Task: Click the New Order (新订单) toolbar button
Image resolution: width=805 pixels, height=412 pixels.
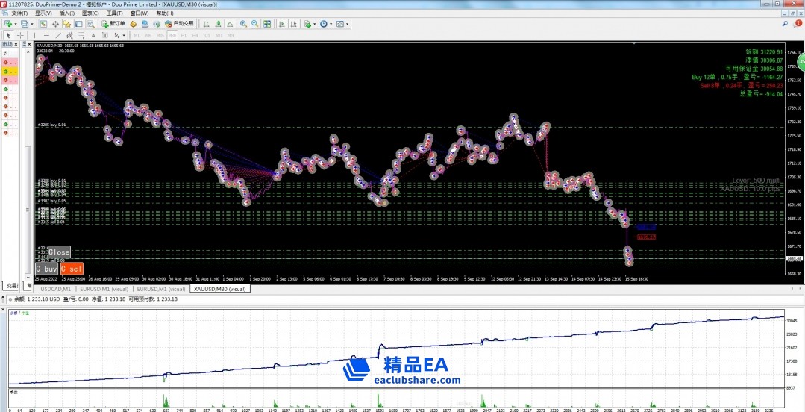Action: [x=113, y=24]
